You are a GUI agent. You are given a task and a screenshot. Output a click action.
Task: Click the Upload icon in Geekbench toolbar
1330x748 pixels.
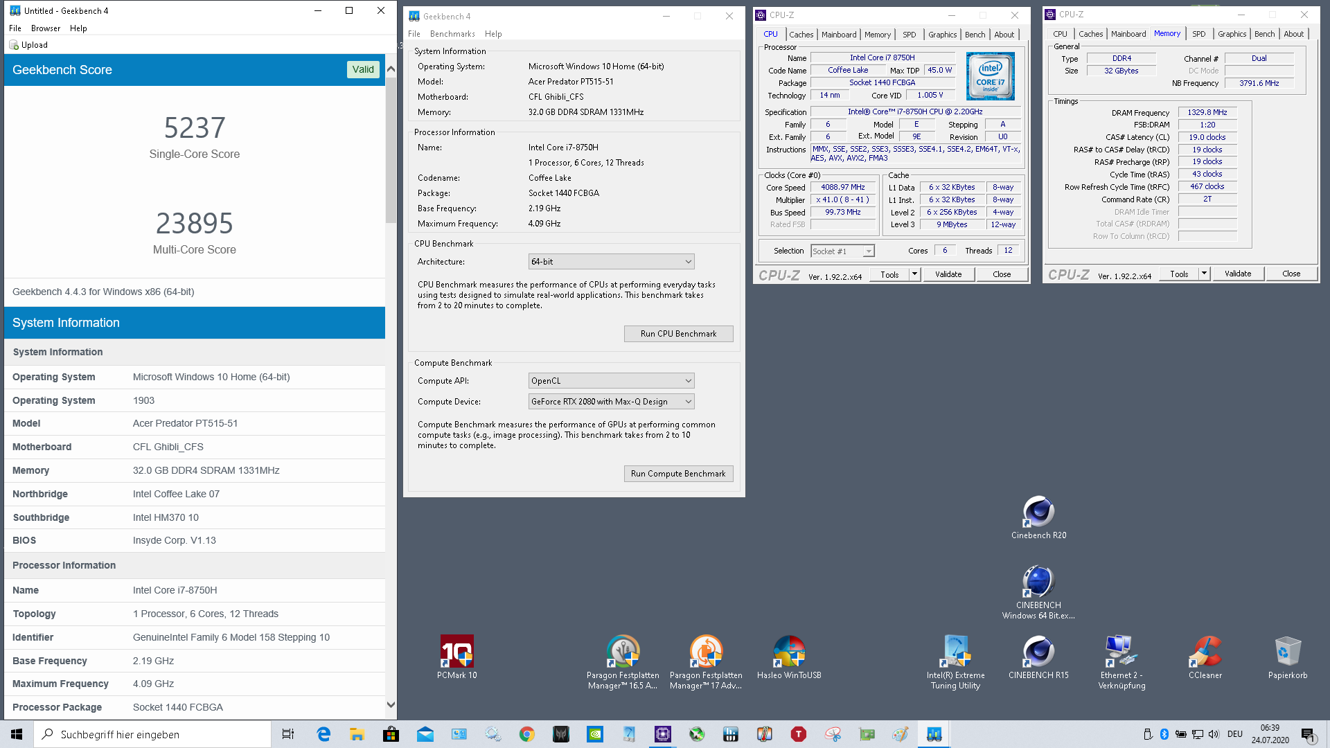tap(14, 45)
